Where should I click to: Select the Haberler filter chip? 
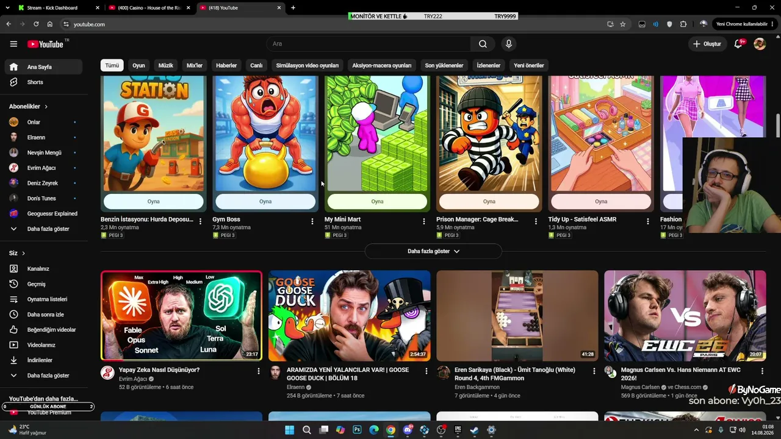point(226,65)
